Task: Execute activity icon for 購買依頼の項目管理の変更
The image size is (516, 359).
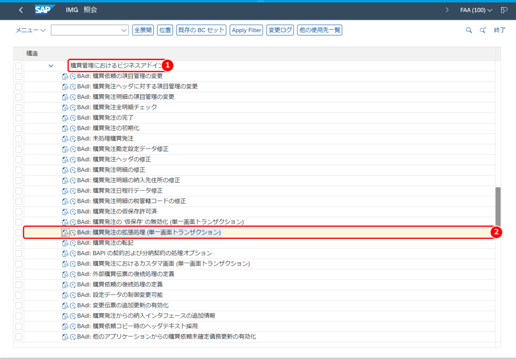Action: [x=73, y=76]
